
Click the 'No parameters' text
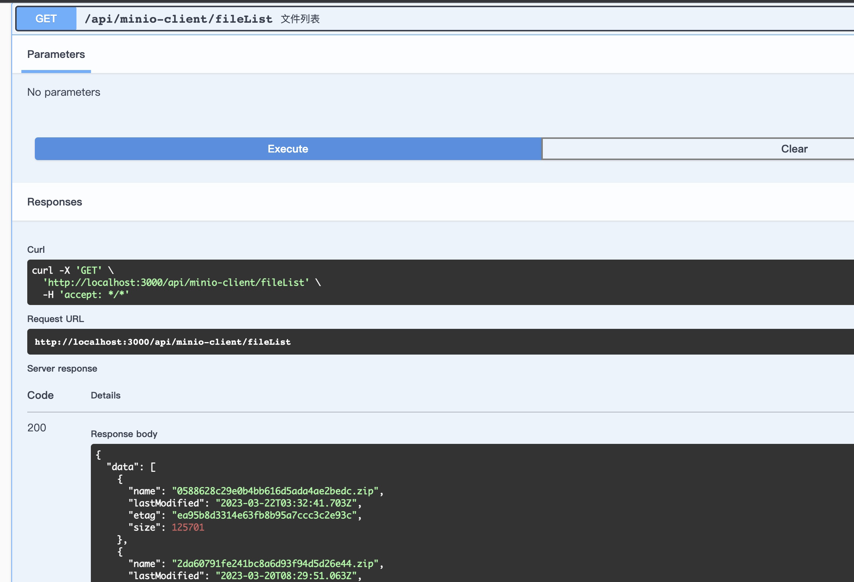pos(64,92)
